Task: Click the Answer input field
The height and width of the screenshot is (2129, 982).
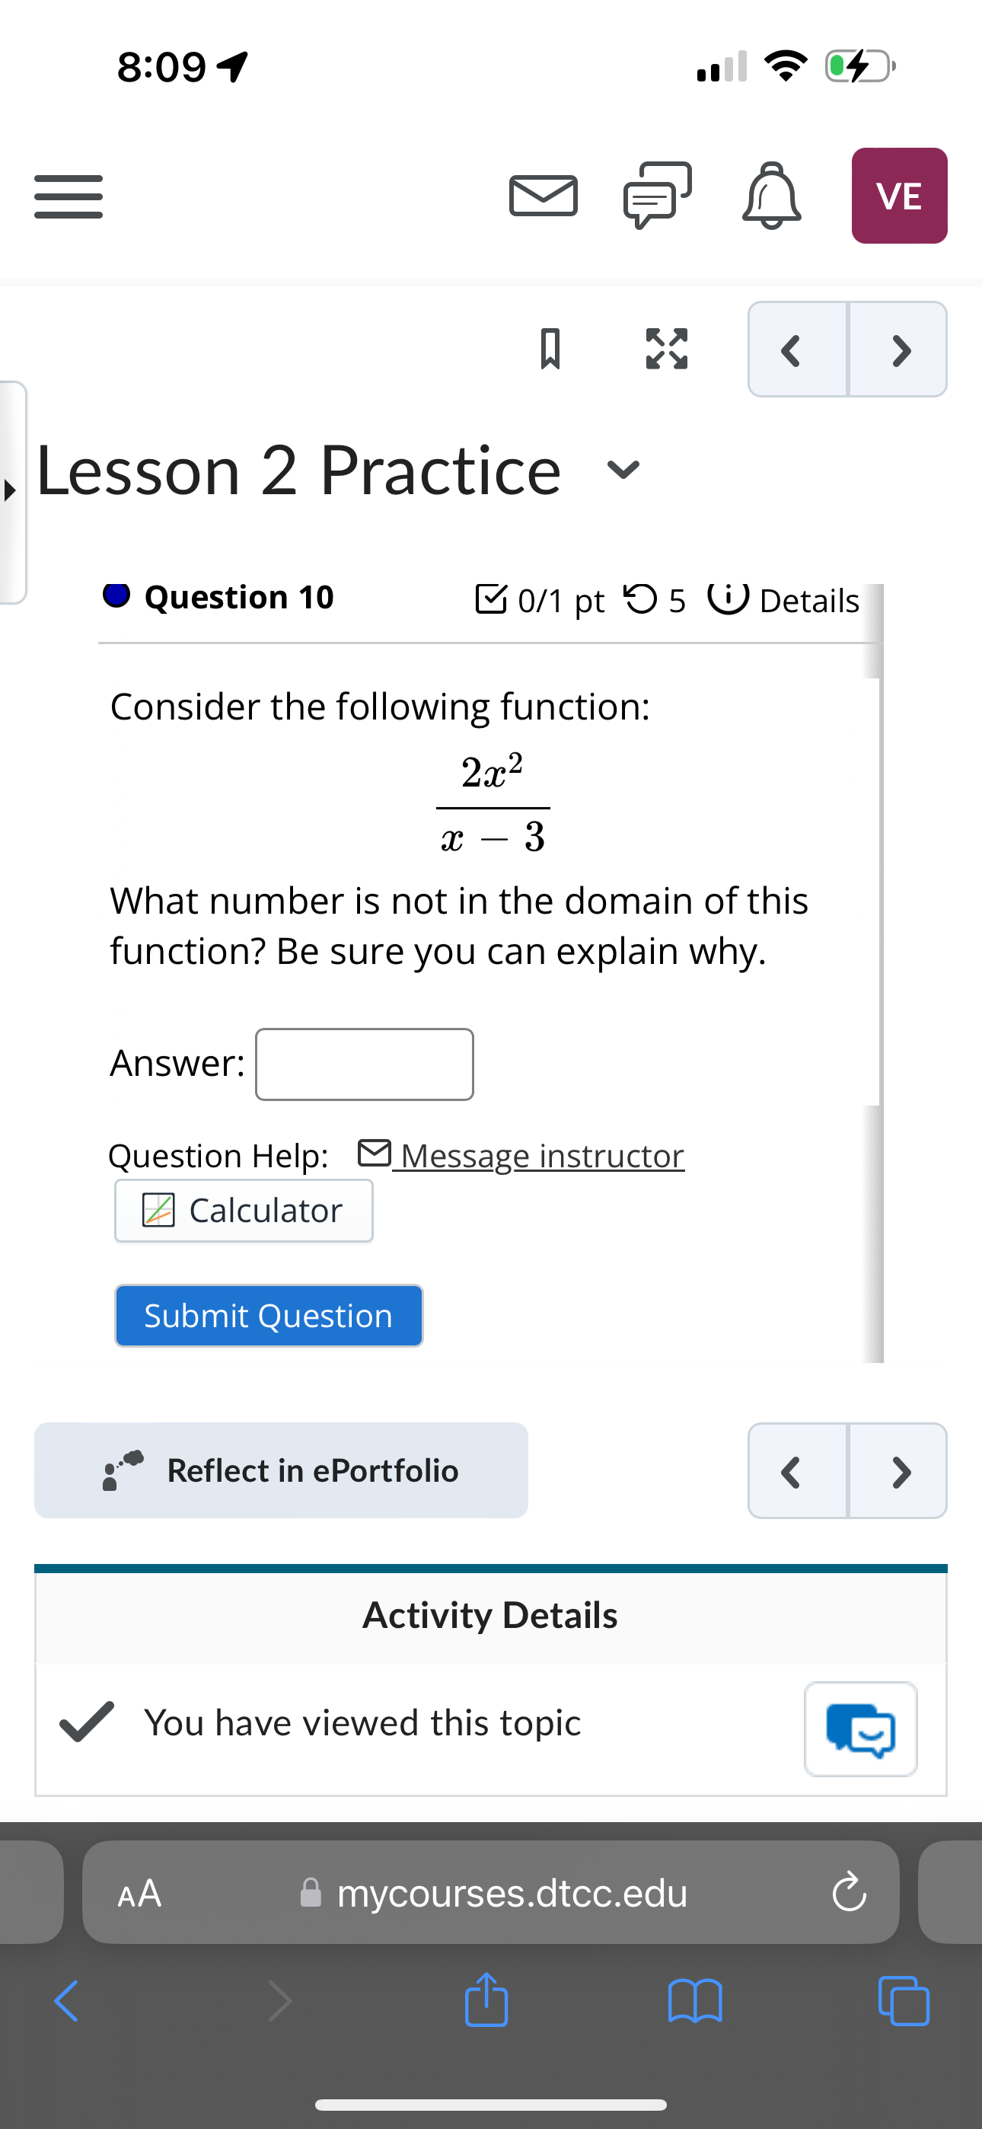Action: (364, 1064)
